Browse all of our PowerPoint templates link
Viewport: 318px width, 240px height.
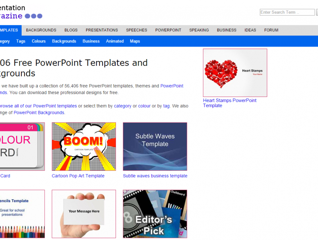38,106
